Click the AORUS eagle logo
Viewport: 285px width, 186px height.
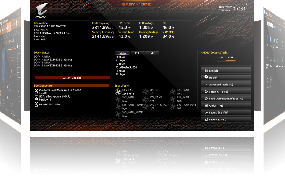41,11
